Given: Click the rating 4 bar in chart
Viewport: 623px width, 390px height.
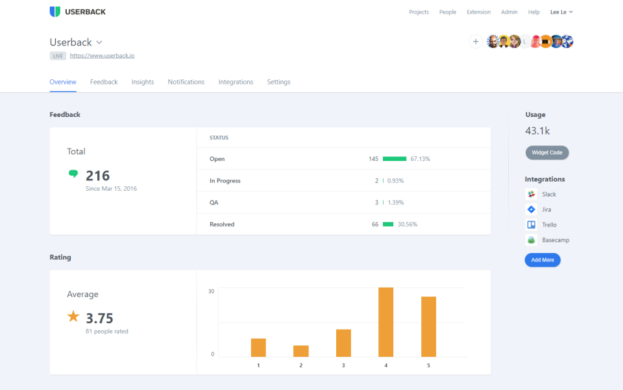Looking at the screenshot, I should click(x=386, y=322).
